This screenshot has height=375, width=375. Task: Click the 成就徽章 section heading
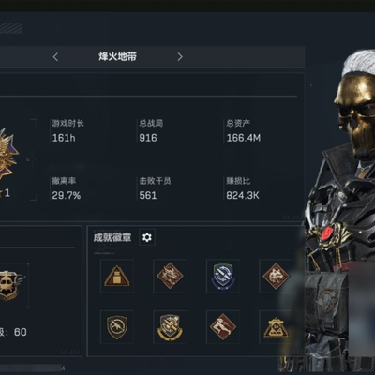click(x=112, y=237)
